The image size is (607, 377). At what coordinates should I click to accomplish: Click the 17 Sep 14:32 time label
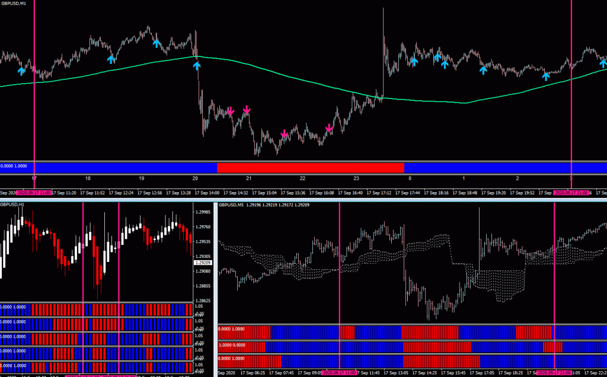(x=236, y=193)
